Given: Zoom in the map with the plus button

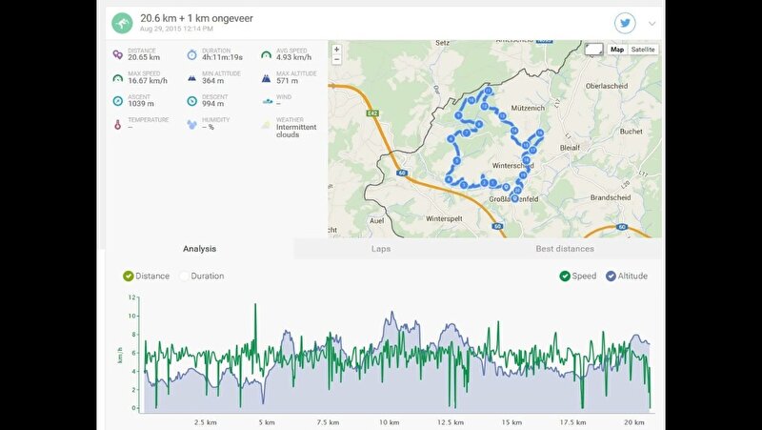Looking at the screenshot, I should (x=336, y=50).
